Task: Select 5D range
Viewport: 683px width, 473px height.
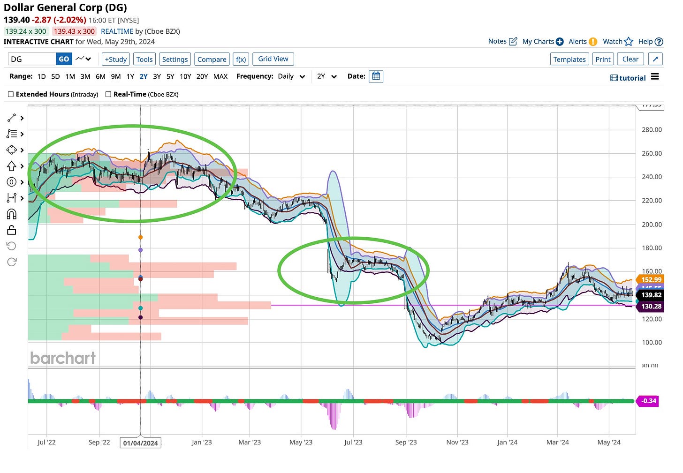Action: click(x=55, y=76)
